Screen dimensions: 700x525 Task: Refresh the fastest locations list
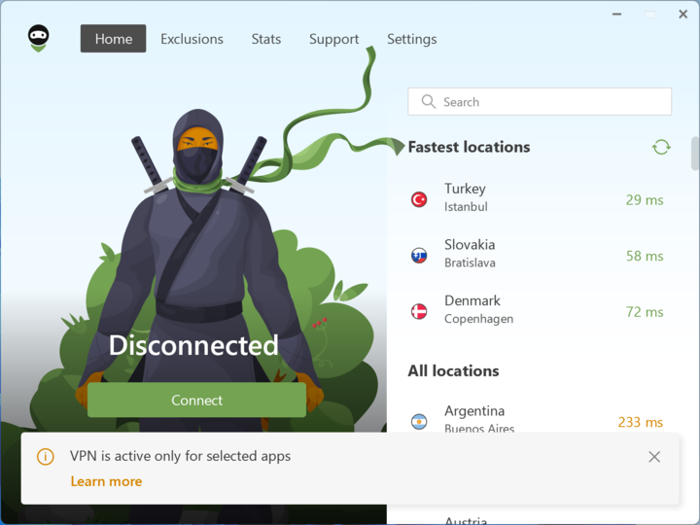click(661, 147)
